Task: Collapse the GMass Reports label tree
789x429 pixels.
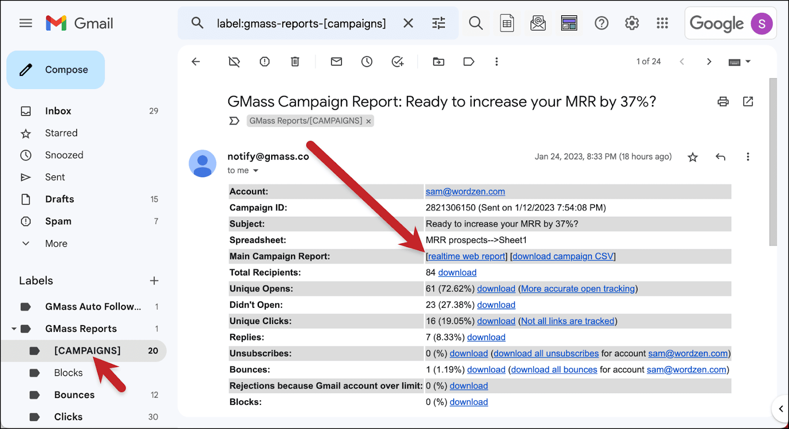Action: (x=14, y=329)
